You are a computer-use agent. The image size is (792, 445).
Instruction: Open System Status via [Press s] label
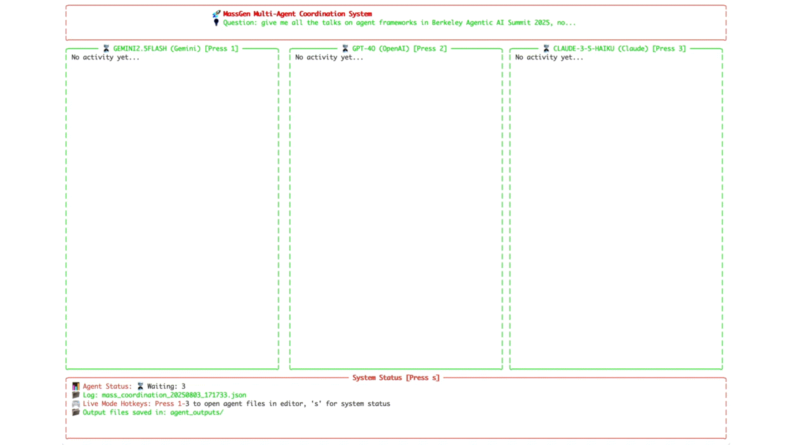(x=423, y=378)
